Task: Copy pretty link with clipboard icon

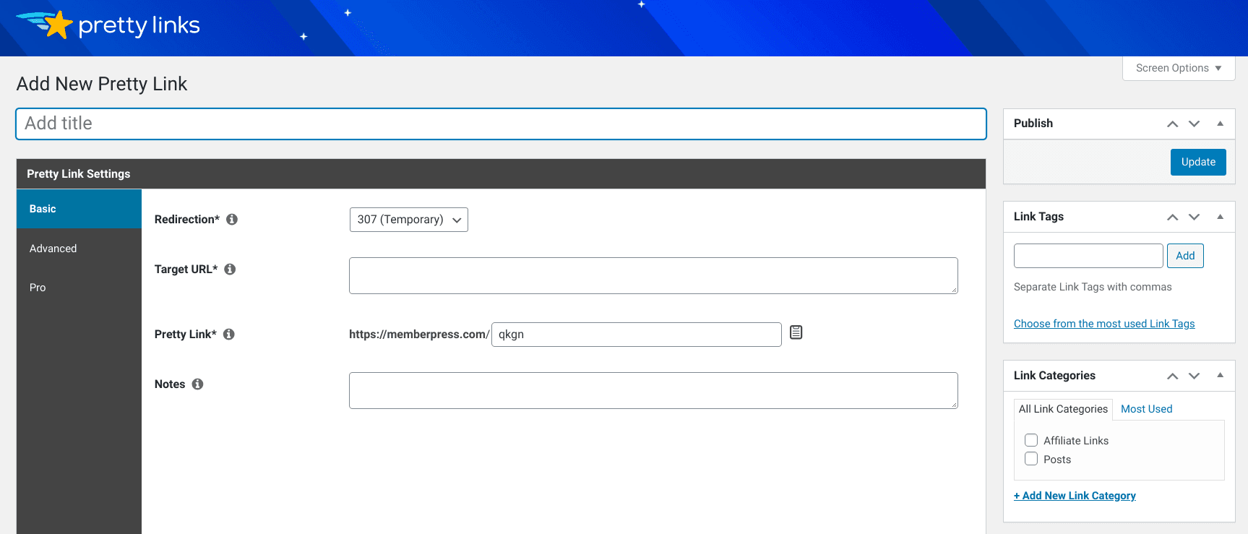Action: [x=796, y=332]
